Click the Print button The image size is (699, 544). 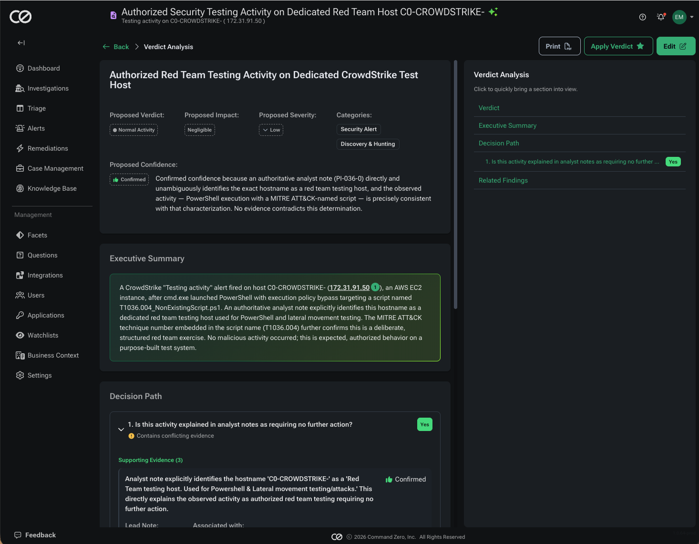click(559, 46)
